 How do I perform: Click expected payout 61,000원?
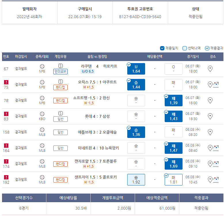pyautogui.click(x=167, y=208)
